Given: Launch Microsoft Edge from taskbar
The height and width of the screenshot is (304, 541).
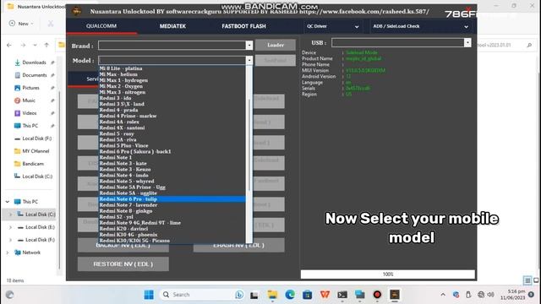Looking at the screenshot, I should (x=290, y=295).
